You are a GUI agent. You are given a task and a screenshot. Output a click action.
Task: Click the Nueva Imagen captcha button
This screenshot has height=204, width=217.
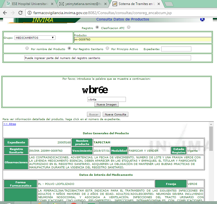tap(107, 104)
